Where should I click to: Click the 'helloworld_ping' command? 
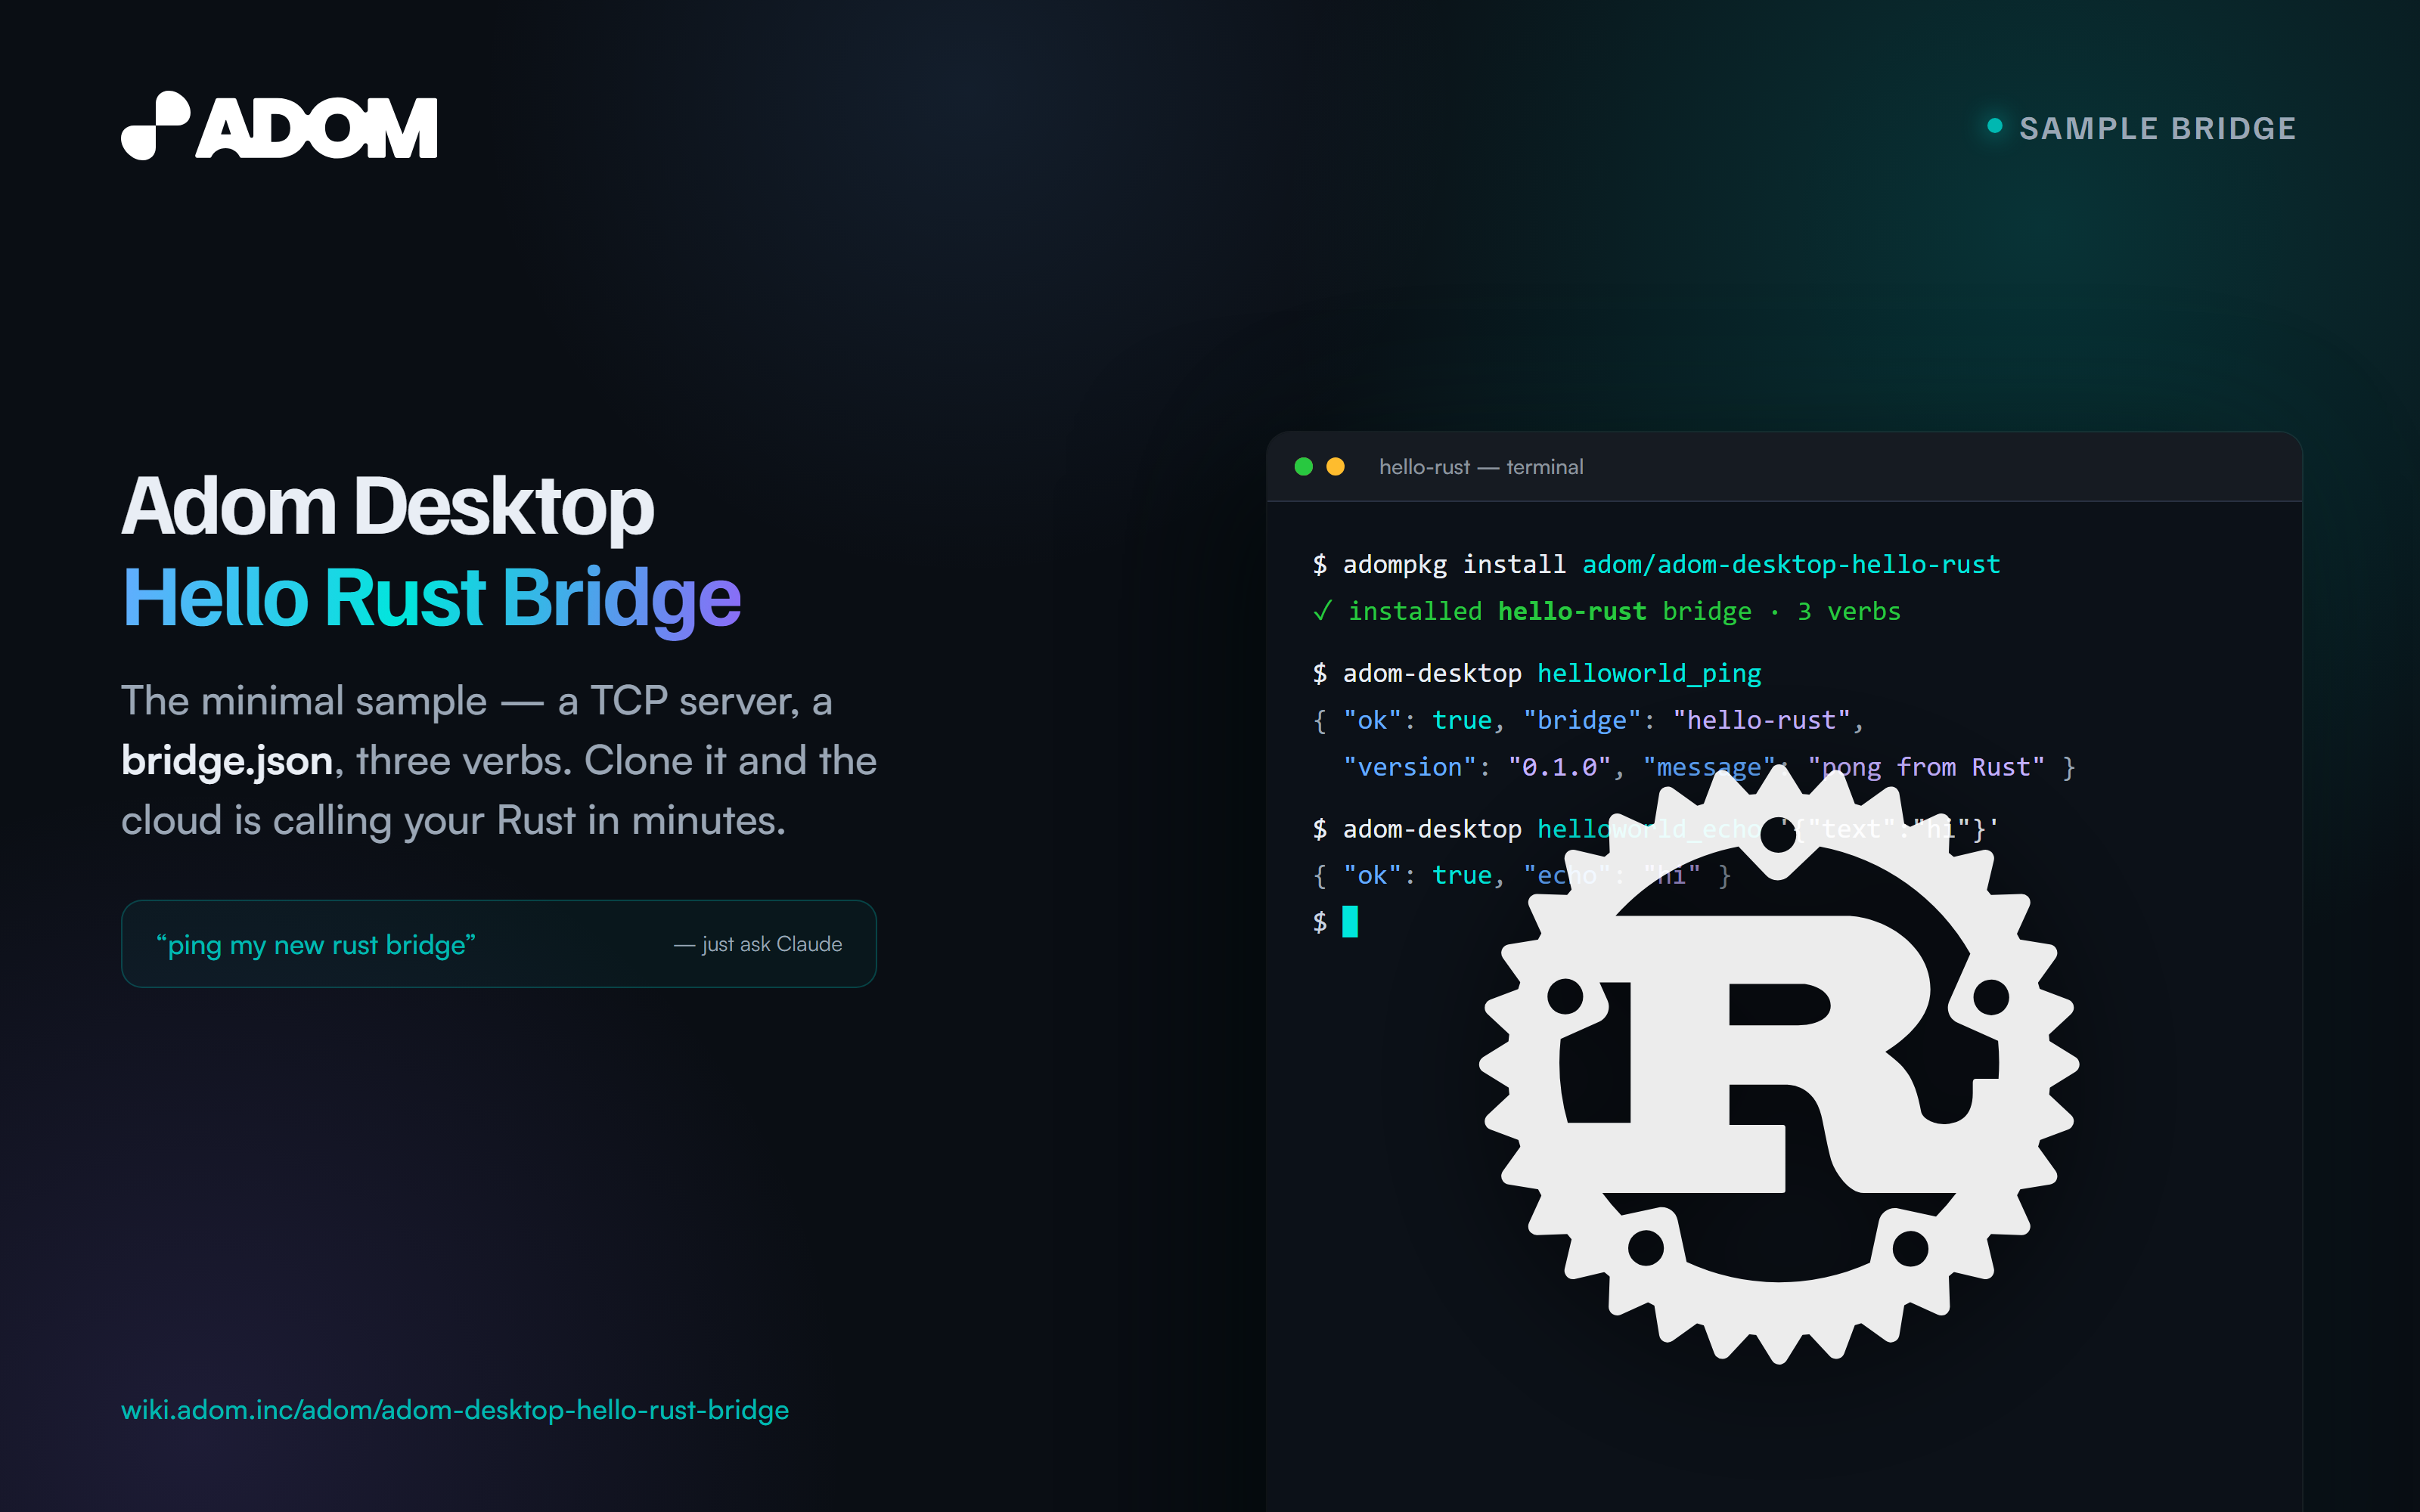point(1649,674)
